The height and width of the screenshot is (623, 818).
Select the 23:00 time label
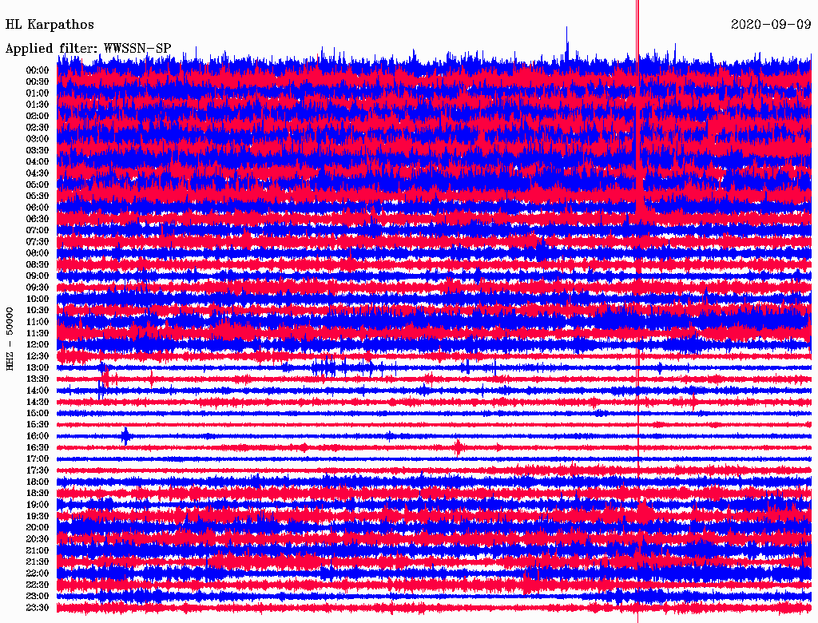(38, 597)
